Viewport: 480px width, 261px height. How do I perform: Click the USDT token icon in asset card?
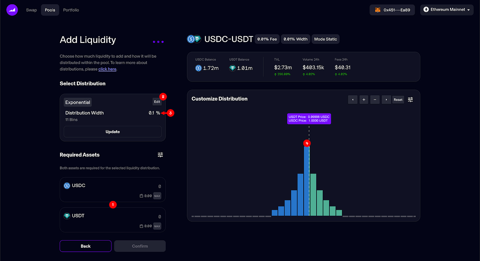coord(67,216)
